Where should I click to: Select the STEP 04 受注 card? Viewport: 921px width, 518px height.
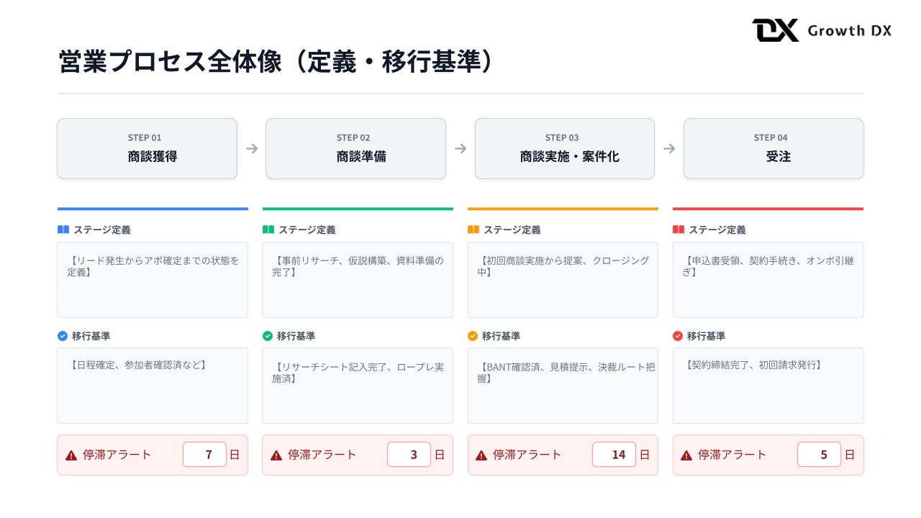coord(773,148)
